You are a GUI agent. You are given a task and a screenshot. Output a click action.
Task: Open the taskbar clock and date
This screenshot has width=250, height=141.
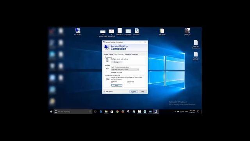point(192,112)
